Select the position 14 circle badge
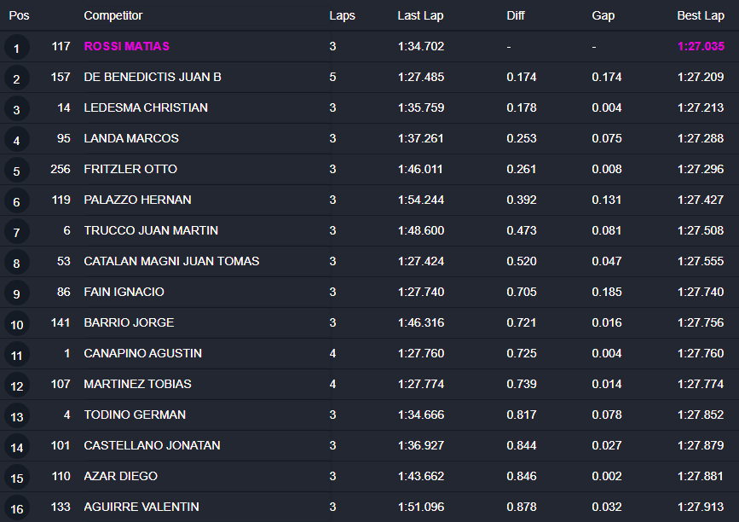The height and width of the screenshot is (522, 739). [x=16, y=447]
